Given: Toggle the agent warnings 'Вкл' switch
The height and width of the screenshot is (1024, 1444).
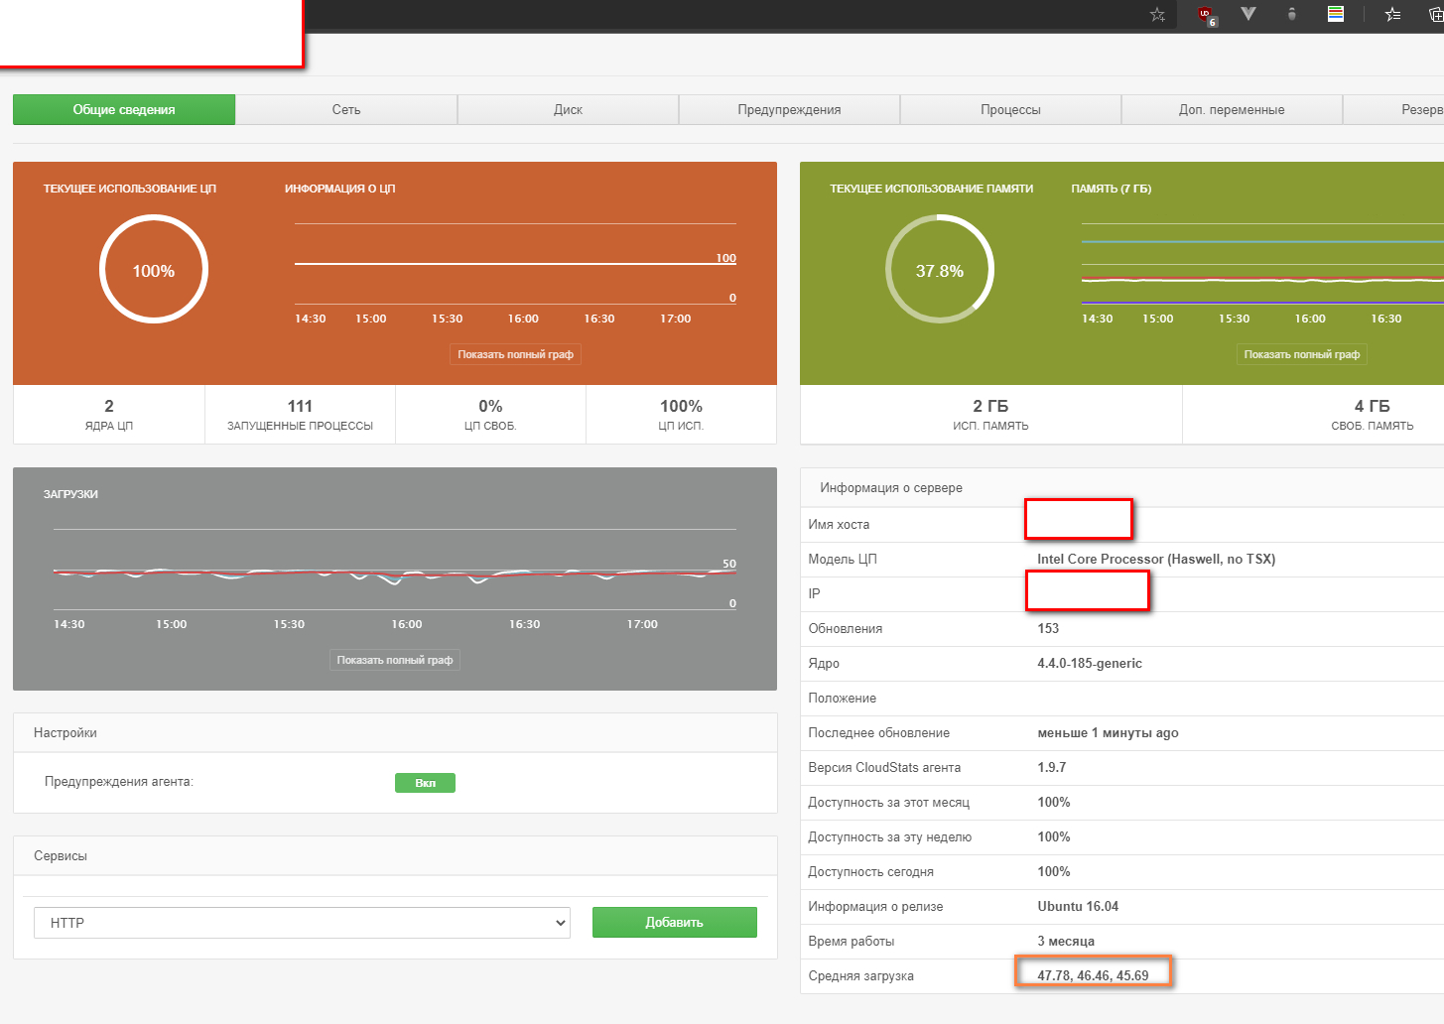Looking at the screenshot, I should (x=425, y=783).
